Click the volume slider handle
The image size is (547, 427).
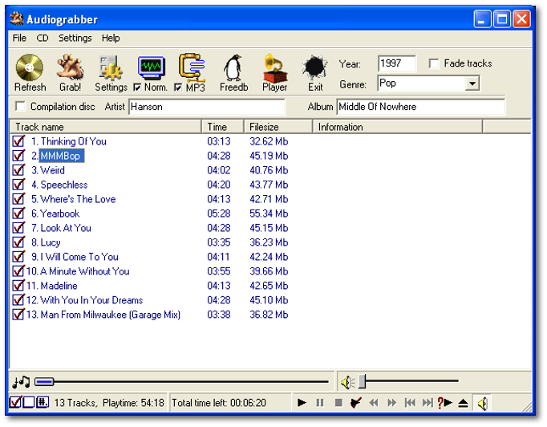362,381
